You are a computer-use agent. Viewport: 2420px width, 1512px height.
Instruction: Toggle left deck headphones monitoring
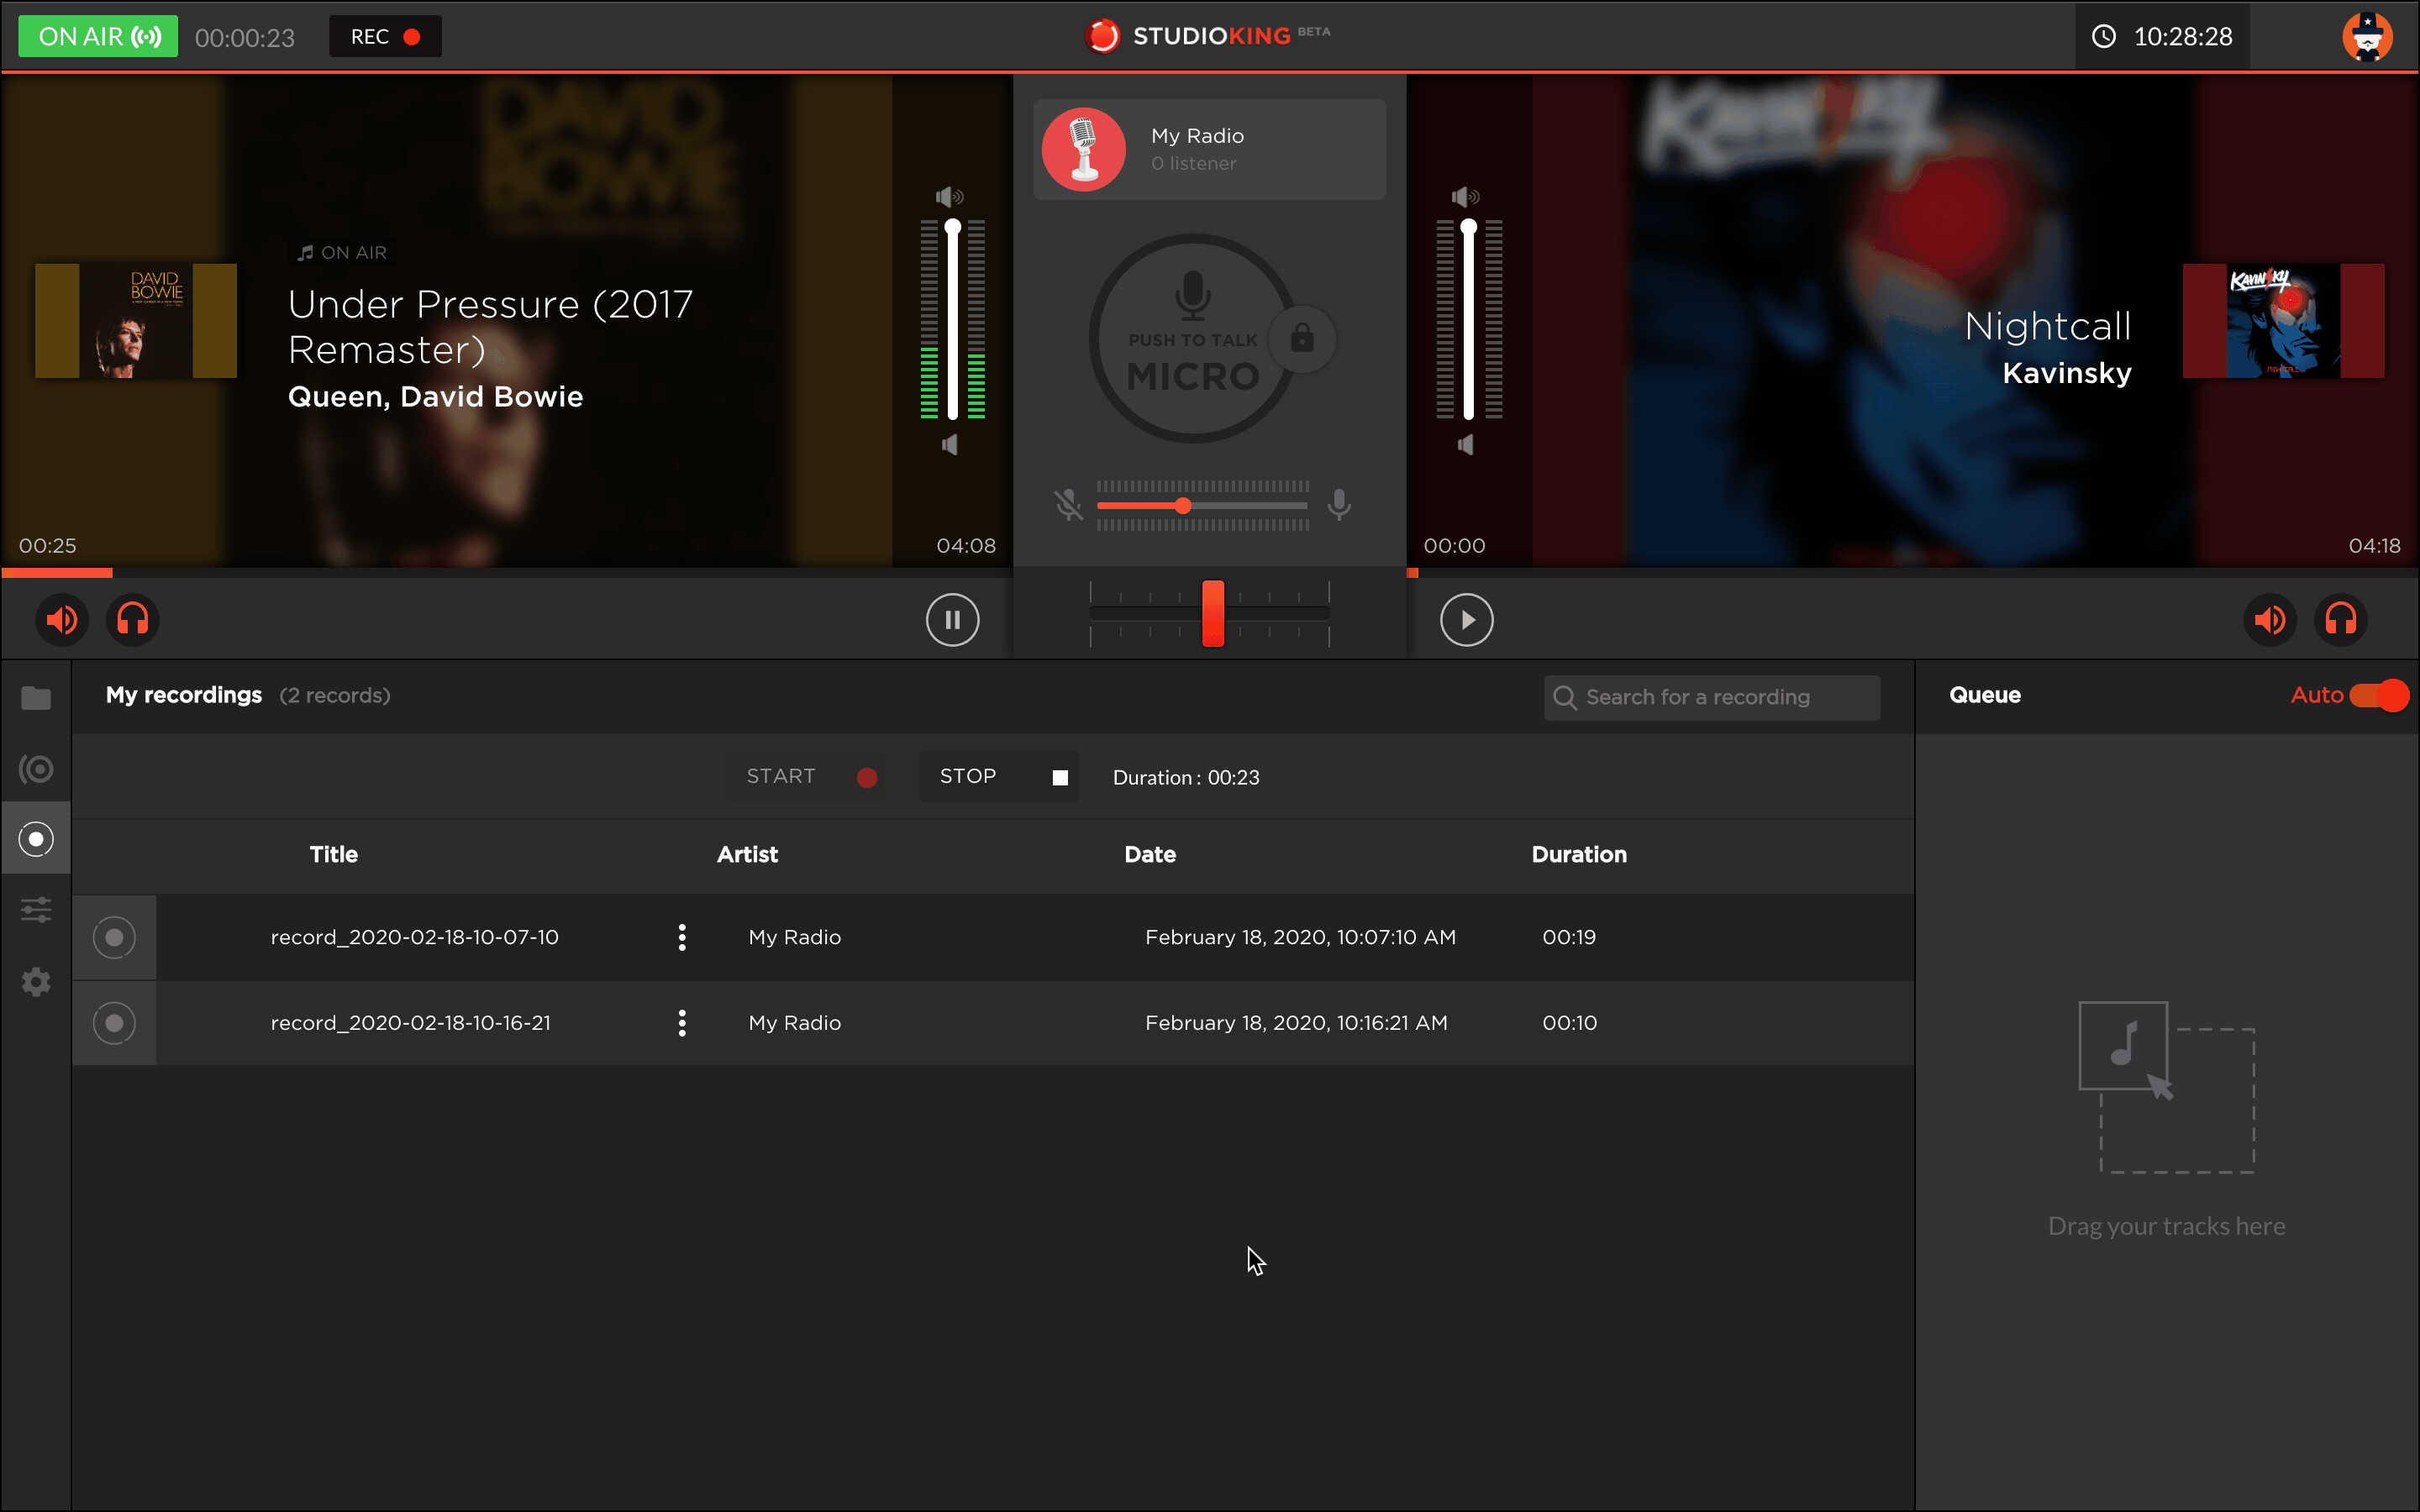(x=132, y=620)
